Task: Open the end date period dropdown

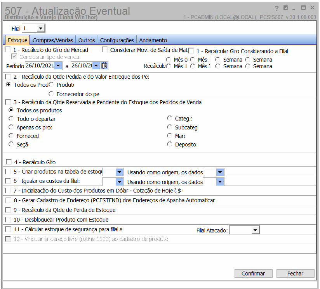Action: click(96, 66)
